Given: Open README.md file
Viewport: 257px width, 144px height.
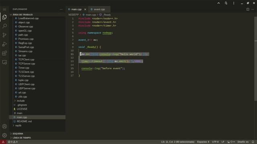Looking at the screenshot, I should point(24,121).
